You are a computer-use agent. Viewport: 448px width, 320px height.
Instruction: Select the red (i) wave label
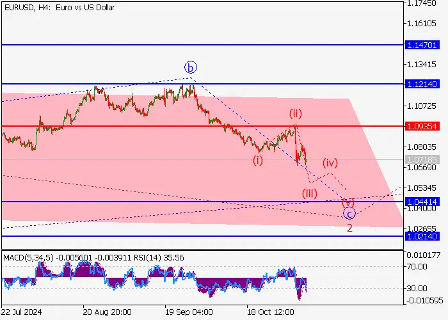pos(258,160)
